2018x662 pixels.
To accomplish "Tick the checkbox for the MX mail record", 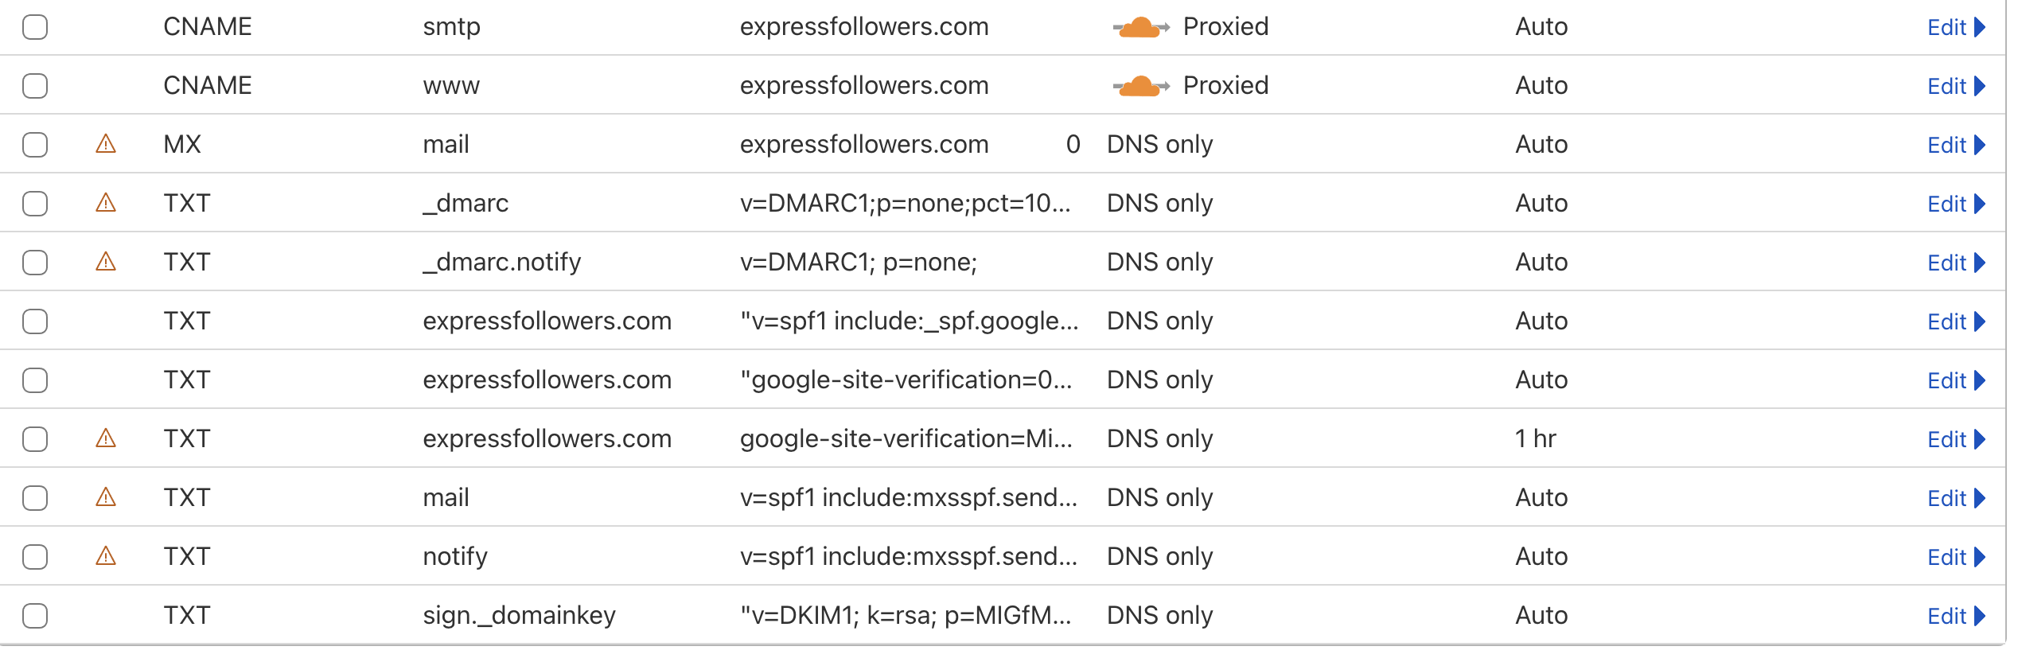I will pos(35,145).
